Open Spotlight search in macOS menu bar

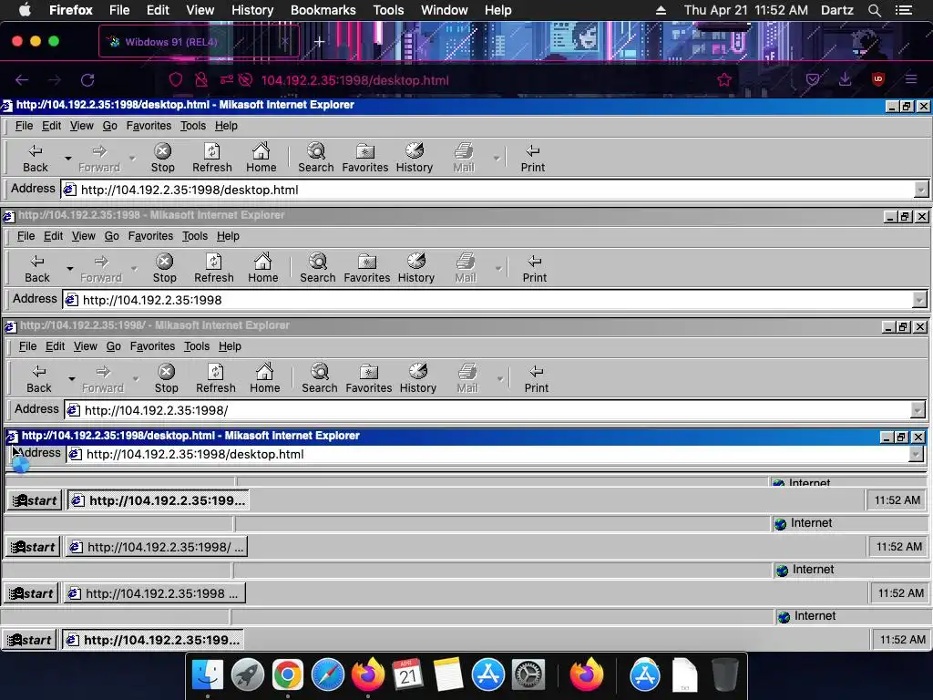pos(874,10)
